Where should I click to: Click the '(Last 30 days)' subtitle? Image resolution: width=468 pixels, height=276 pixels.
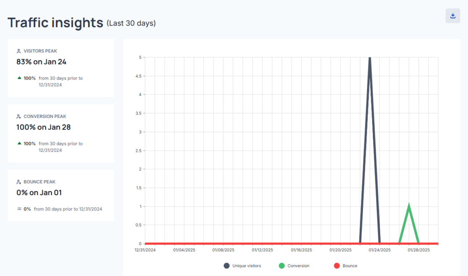click(131, 23)
